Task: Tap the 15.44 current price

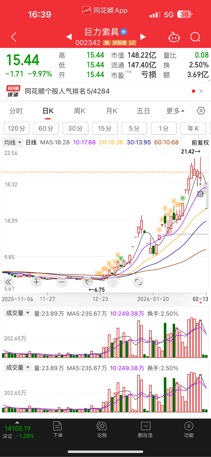Action: click(23, 60)
